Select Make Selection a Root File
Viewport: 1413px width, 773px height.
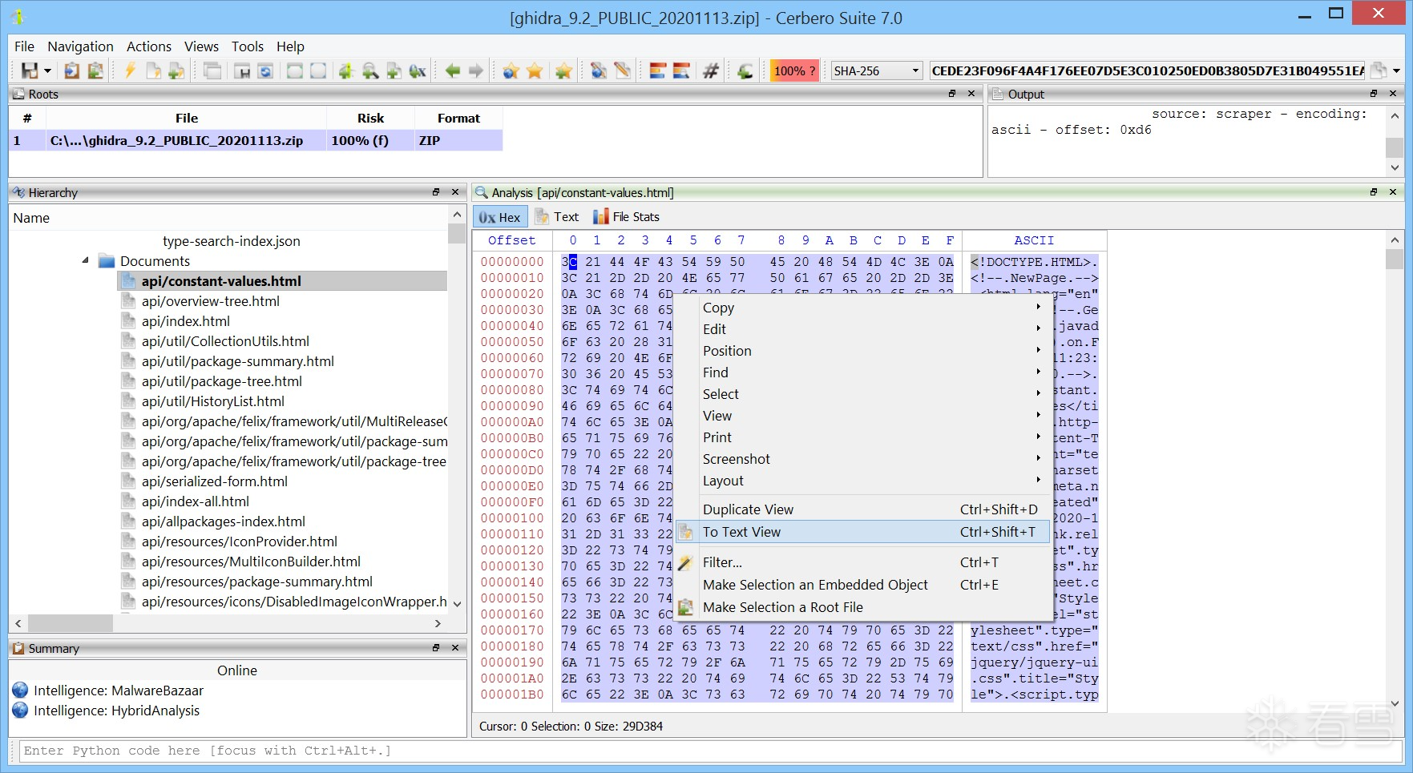point(782,607)
